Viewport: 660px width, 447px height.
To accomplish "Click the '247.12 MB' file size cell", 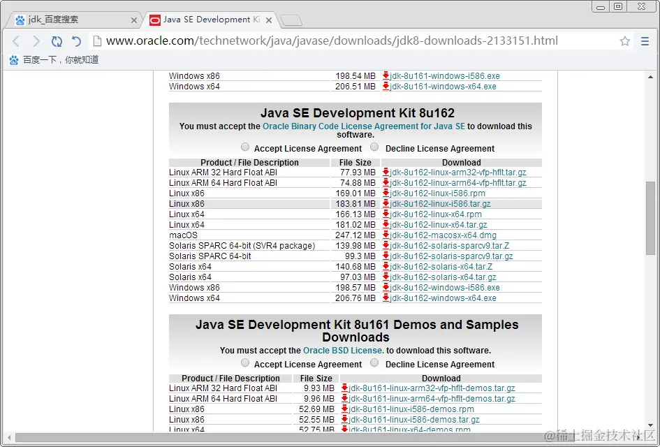I will [x=355, y=235].
